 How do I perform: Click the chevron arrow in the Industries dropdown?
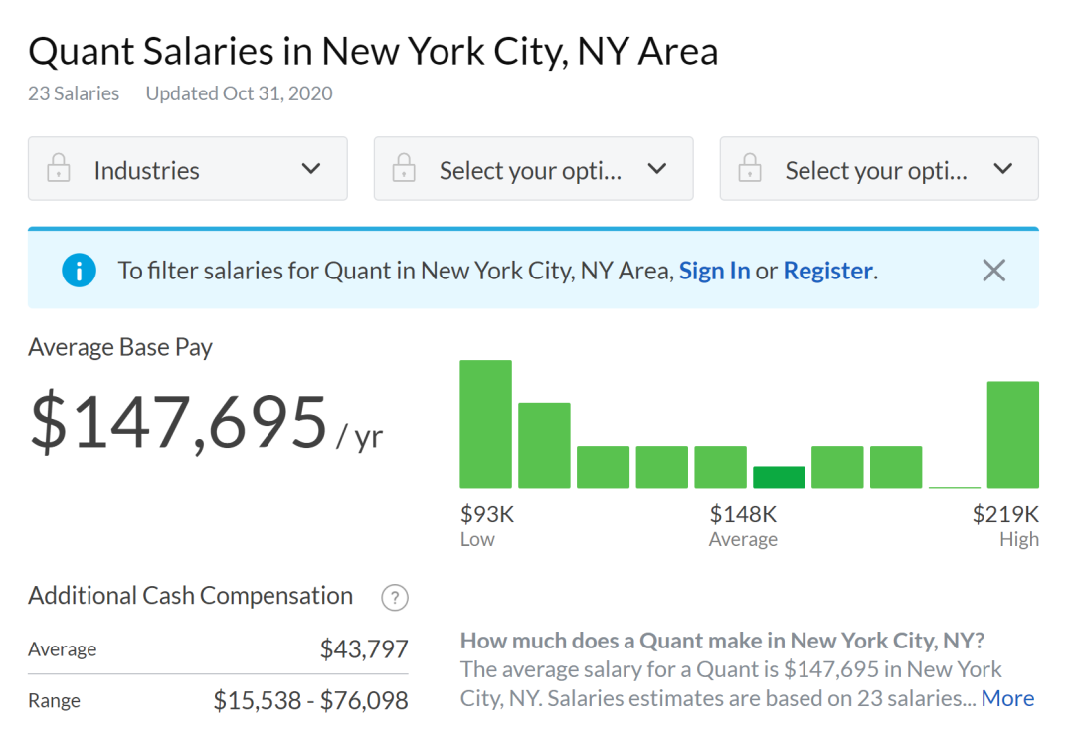pyautogui.click(x=311, y=169)
